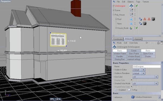Toggle Roof visibility dots

pyautogui.click(x=135, y=19)
